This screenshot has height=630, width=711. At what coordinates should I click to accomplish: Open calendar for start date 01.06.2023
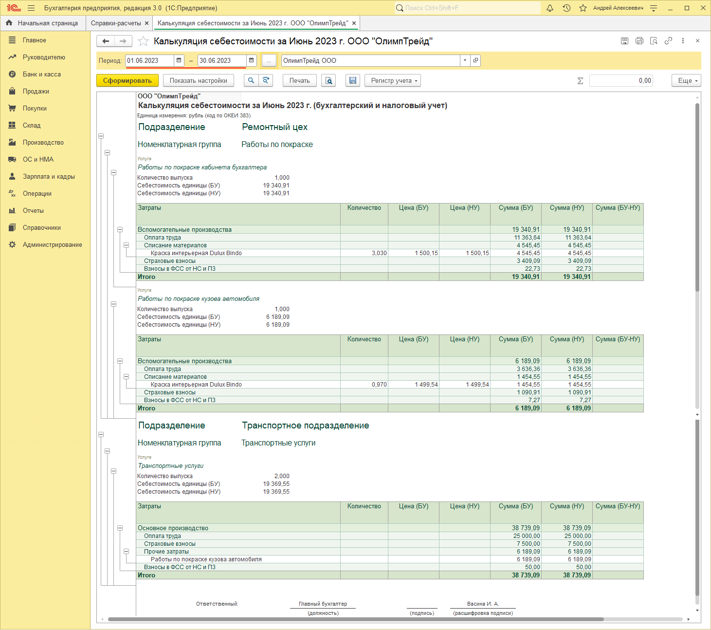tap(179, 60)
